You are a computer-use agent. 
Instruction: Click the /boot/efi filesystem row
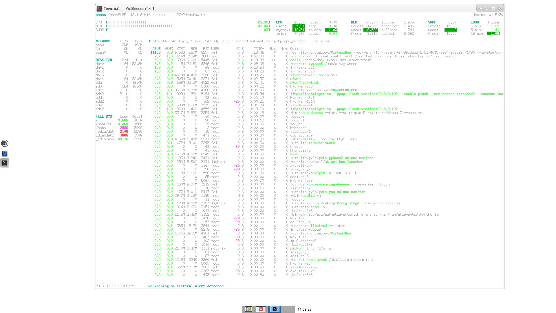[119, 124]
